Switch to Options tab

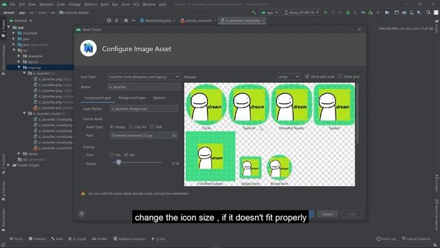(159, 98)
